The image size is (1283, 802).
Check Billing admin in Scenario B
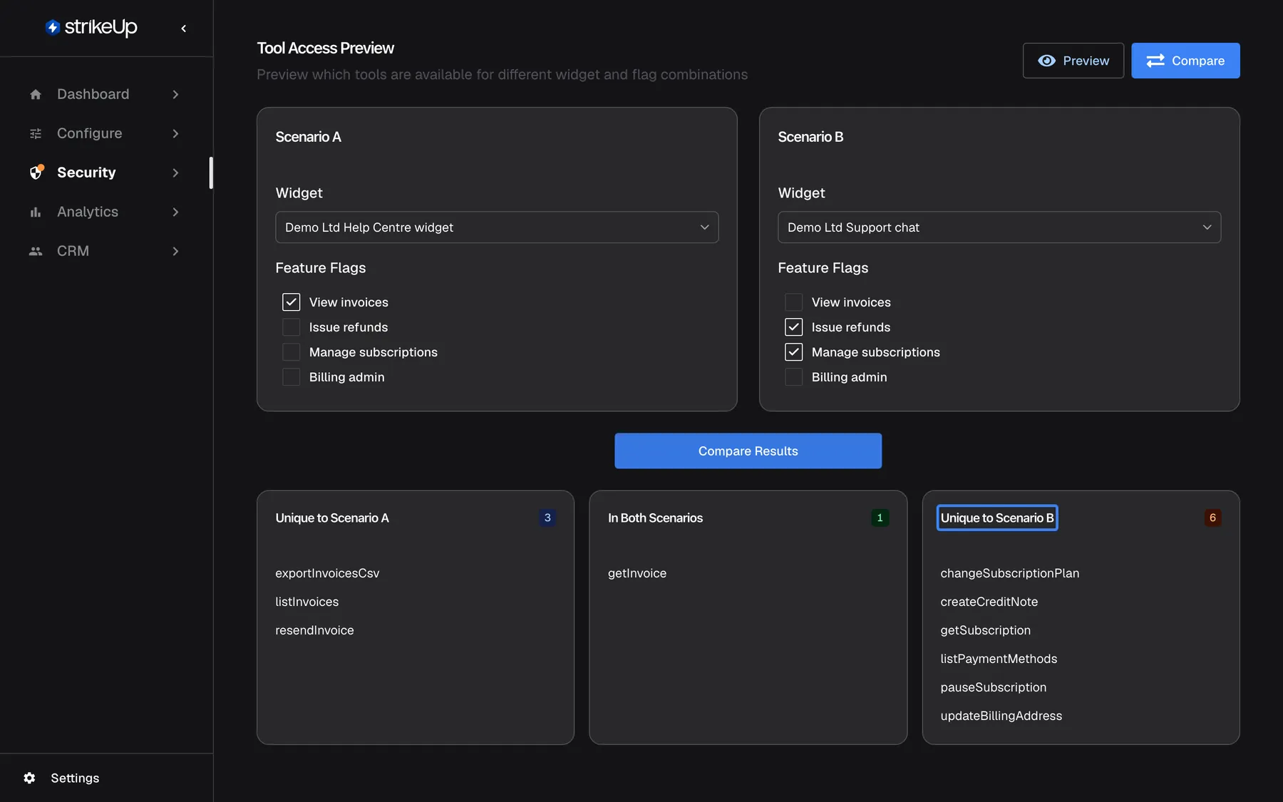(x=794, y=377)
